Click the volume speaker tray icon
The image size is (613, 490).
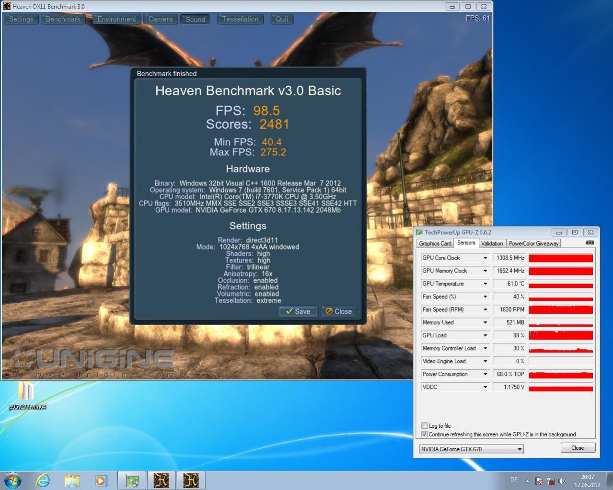pos(562,481)
